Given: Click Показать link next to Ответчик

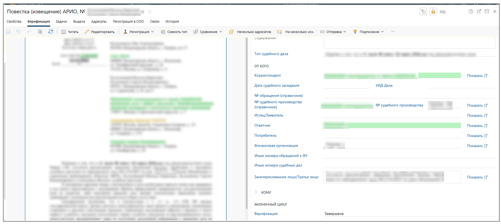Looking at the screenshot, I should (477, 126).
